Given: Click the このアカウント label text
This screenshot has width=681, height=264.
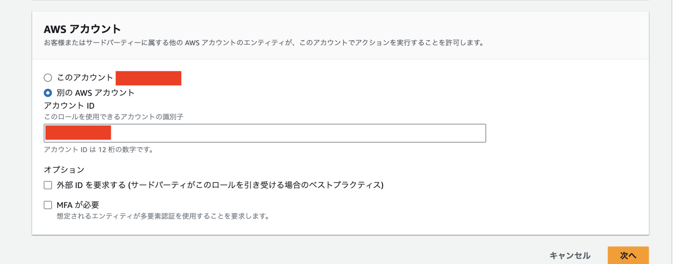Looking at the screenshot, I should click(x=85, y=78).
